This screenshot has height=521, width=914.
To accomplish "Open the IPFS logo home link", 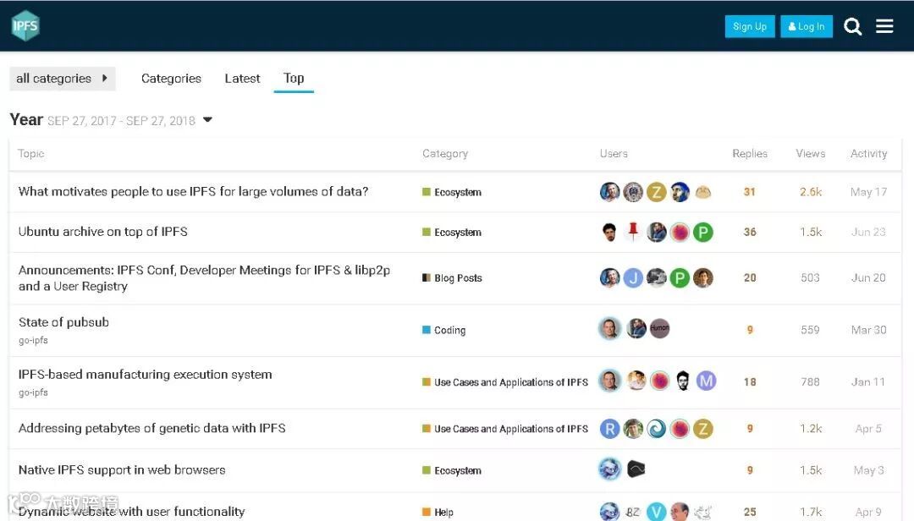I will (x=25, y=25).
